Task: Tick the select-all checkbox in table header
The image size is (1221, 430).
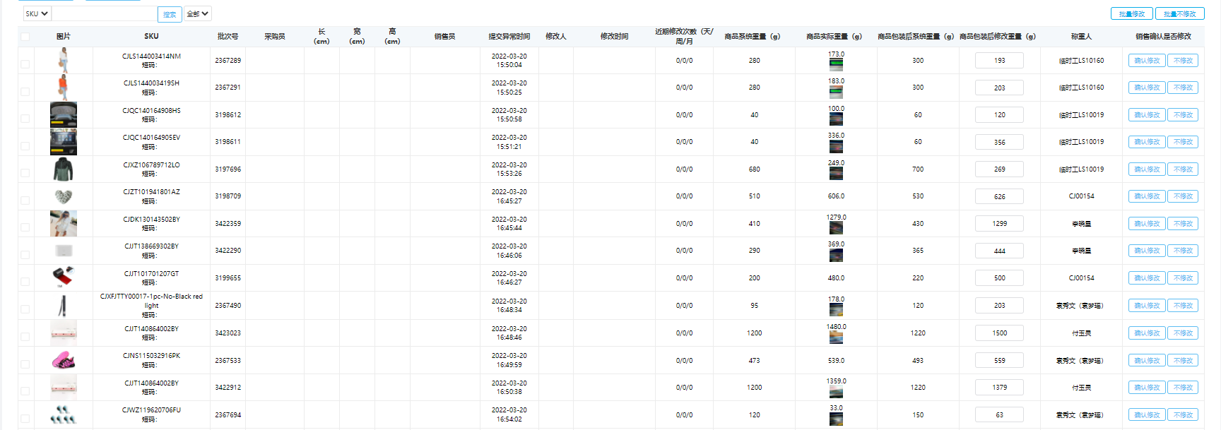Action: [x=25, y=37]
